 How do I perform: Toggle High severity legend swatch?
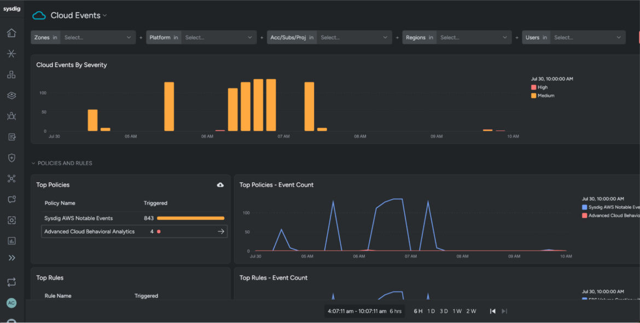(533, 87)
